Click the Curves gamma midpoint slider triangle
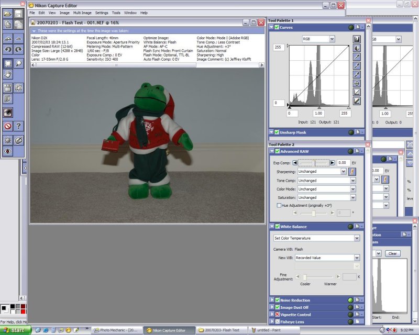Viewport: 419px width, 335px height. tap(319, 107)
